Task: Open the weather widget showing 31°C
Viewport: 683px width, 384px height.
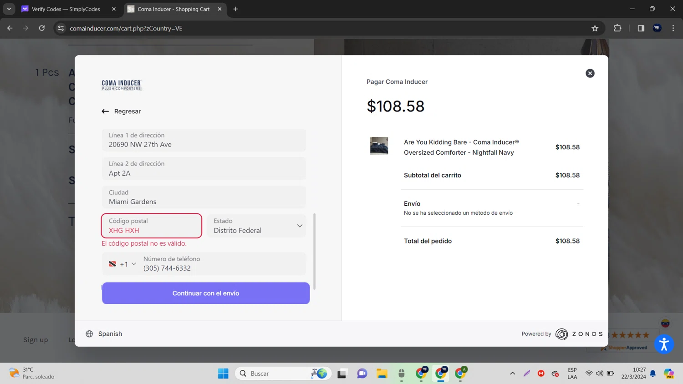Action: click(32, 373)
